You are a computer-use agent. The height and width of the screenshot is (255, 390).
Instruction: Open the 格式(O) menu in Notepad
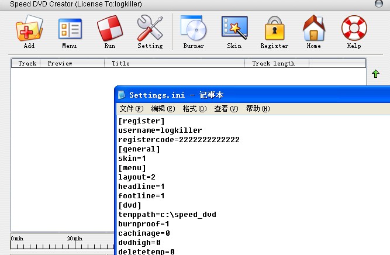pyautogui.click(x=195, y=109)
